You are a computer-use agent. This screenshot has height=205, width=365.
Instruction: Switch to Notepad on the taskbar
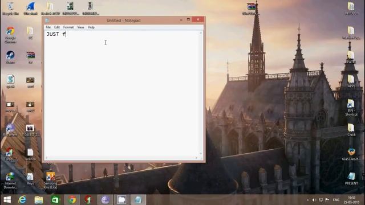click(x=138, y=200)
